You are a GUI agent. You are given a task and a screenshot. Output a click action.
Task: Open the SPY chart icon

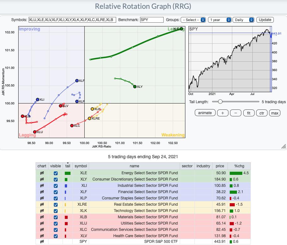pyautogui.click(x=42, y=242)
